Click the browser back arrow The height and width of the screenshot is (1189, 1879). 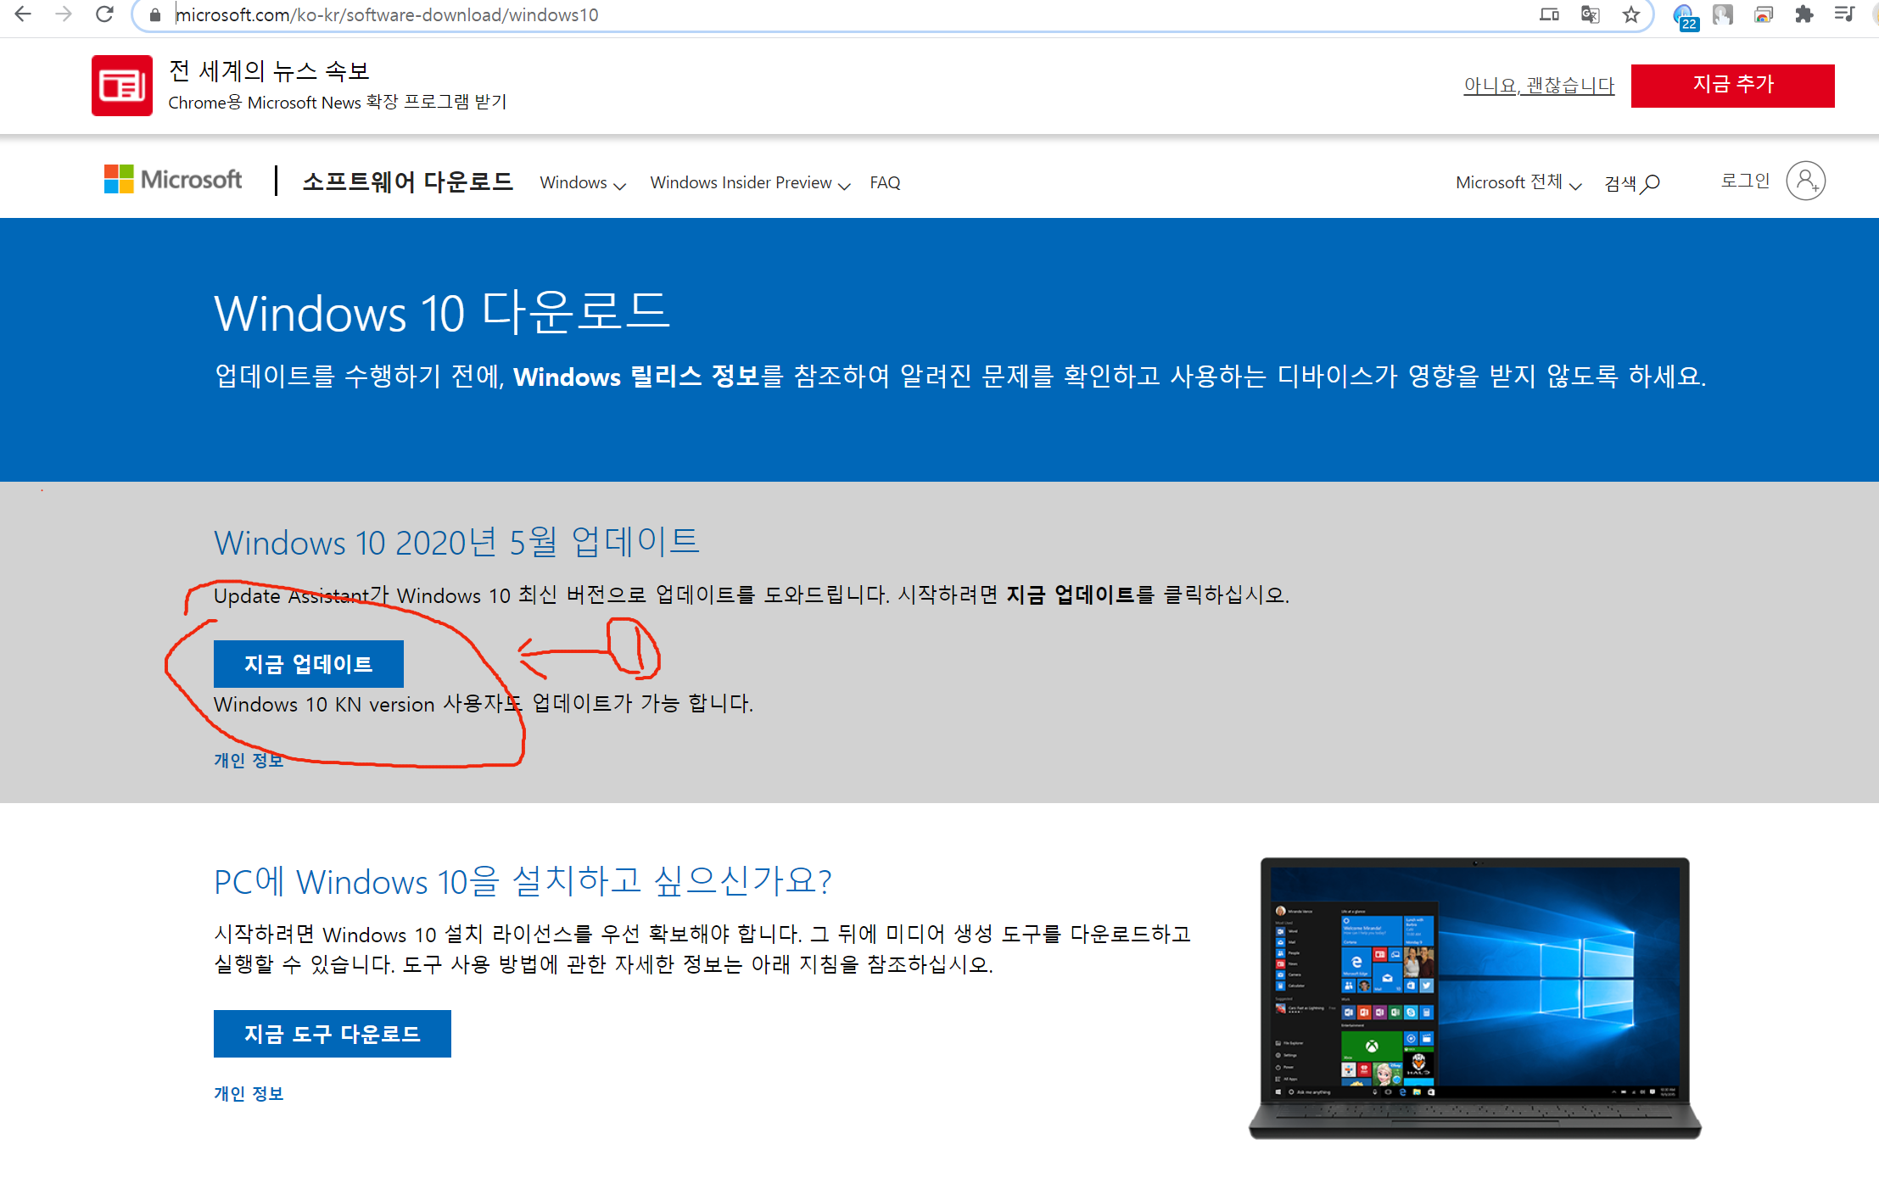point(23,14)
